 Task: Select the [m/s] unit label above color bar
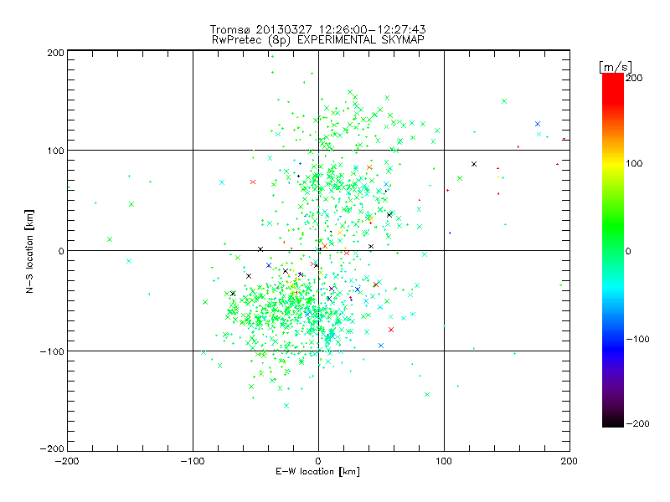tap(616, 67)
